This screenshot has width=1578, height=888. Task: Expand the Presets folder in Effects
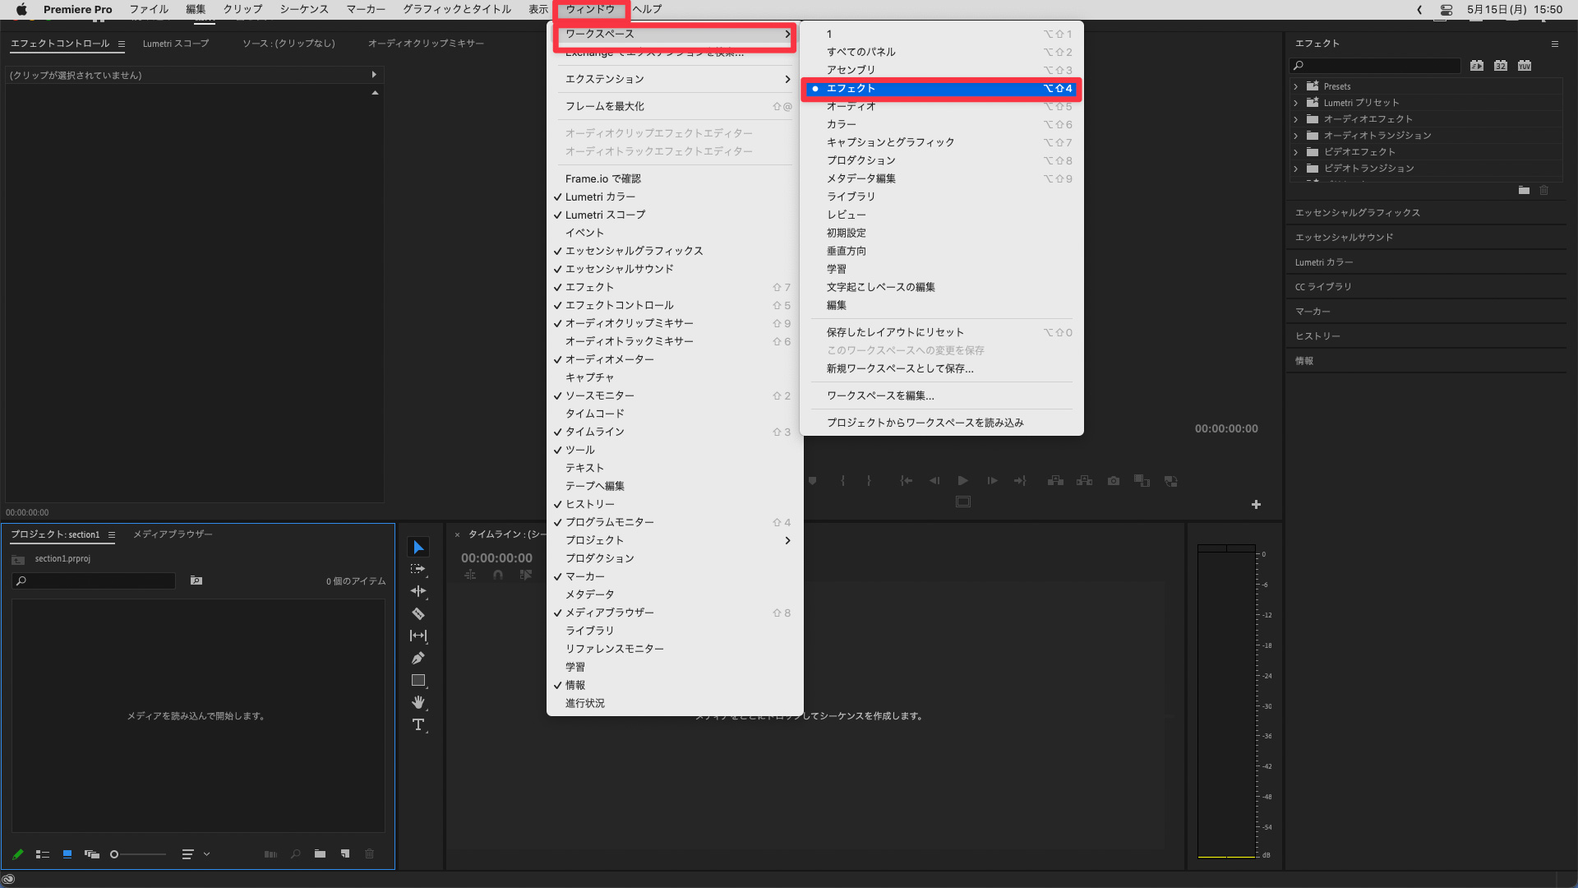(1296, 86)
